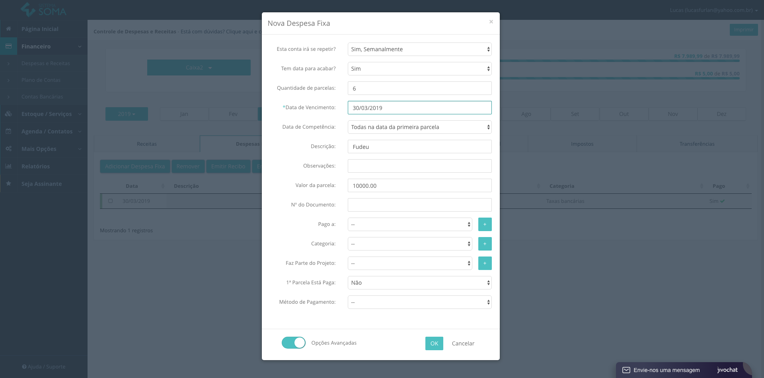Open 1ª Parcela Está Paga dropdown

420,283
